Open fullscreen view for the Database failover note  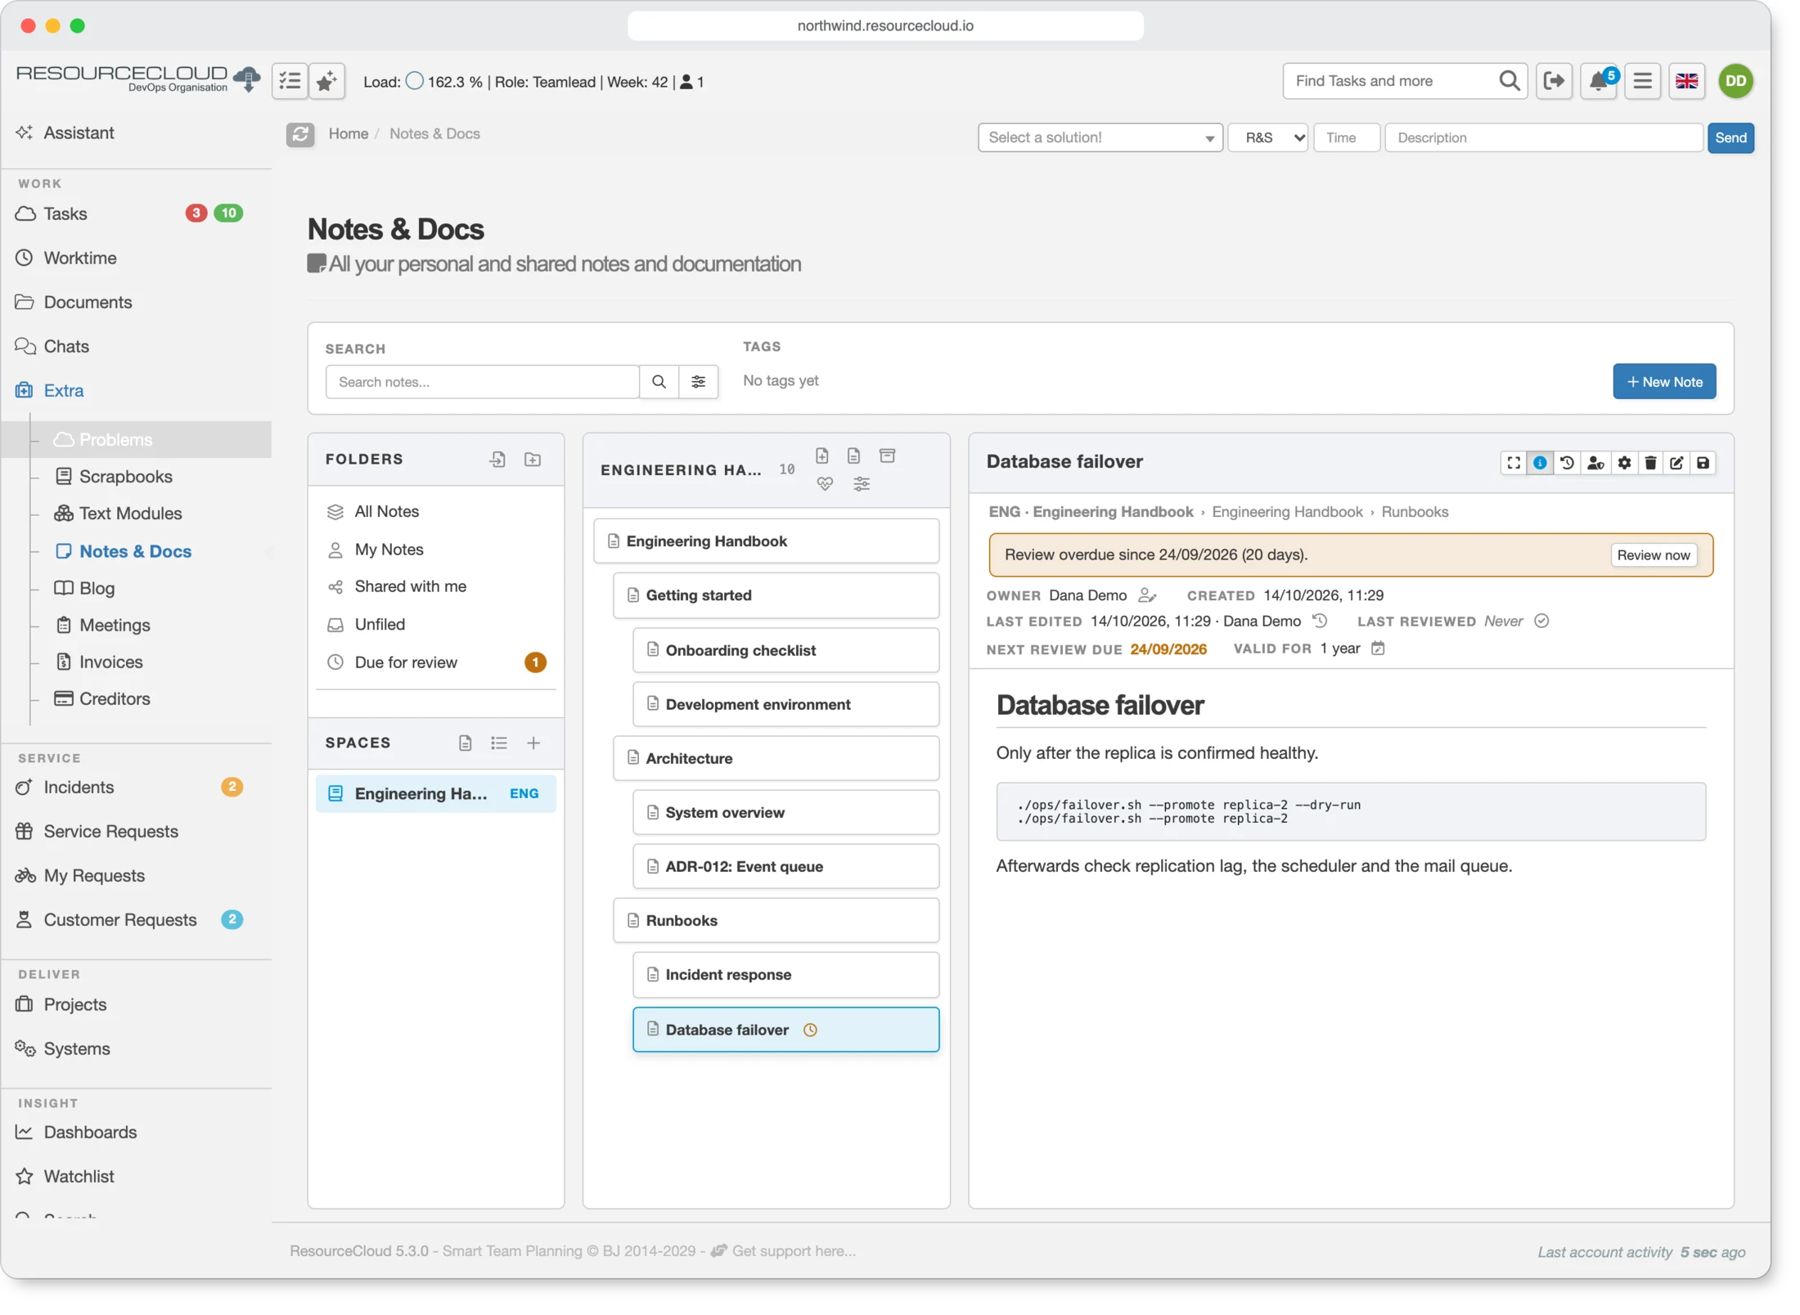1514,463
